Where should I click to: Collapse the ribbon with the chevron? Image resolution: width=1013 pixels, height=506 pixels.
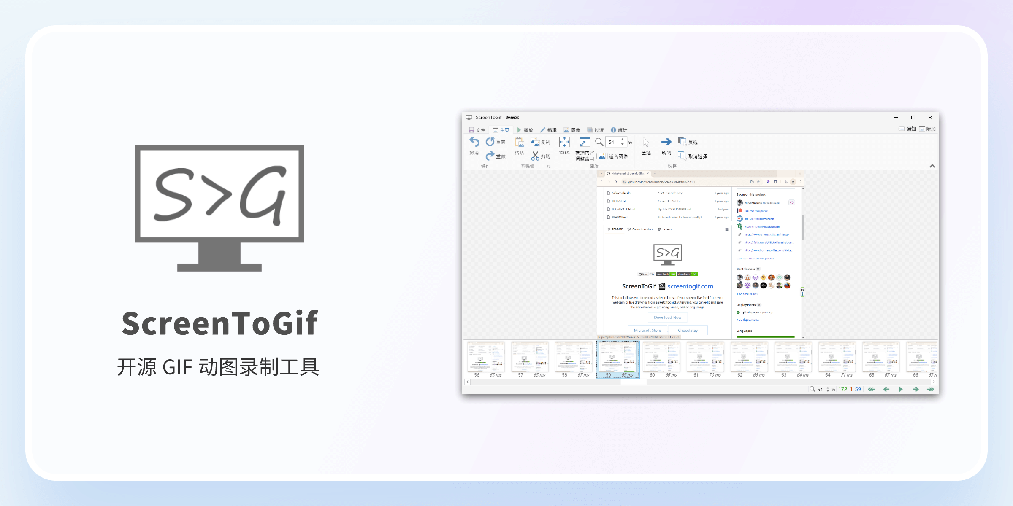tap(932, 166)
